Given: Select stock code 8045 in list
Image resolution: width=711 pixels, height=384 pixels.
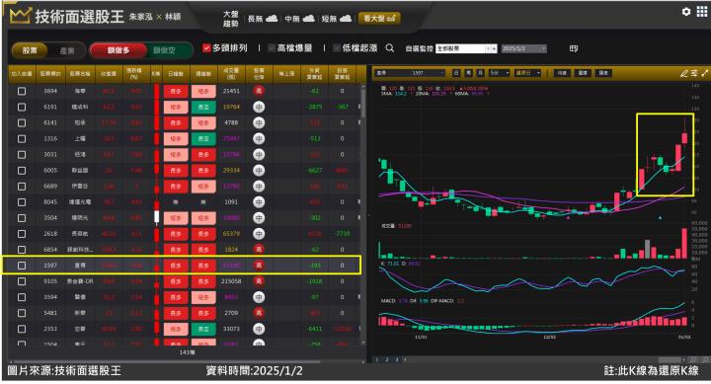Looking at the screenshot, I should coord(50,202).
